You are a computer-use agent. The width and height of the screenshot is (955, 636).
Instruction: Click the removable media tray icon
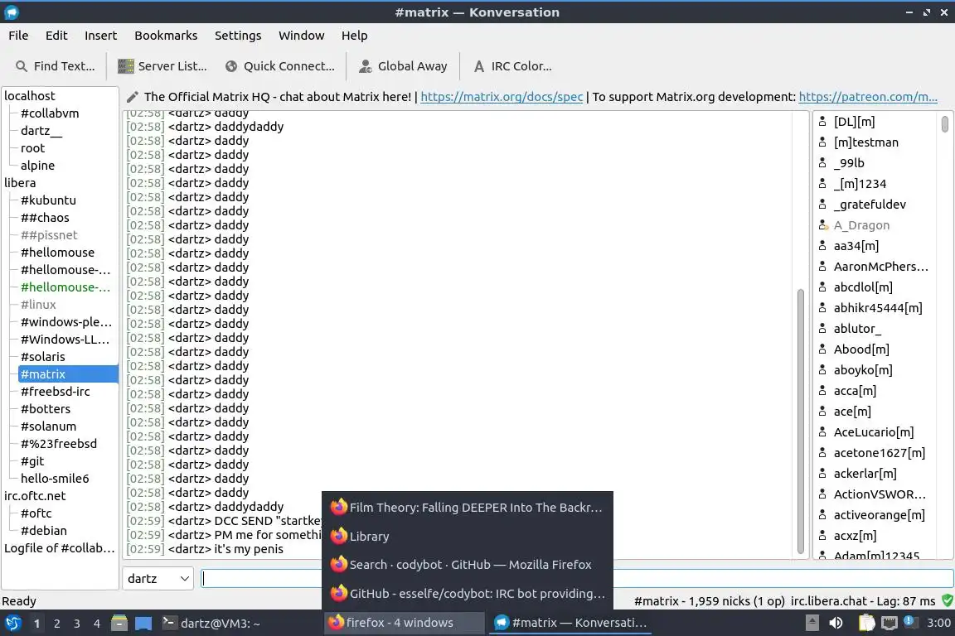pos(812,623)
